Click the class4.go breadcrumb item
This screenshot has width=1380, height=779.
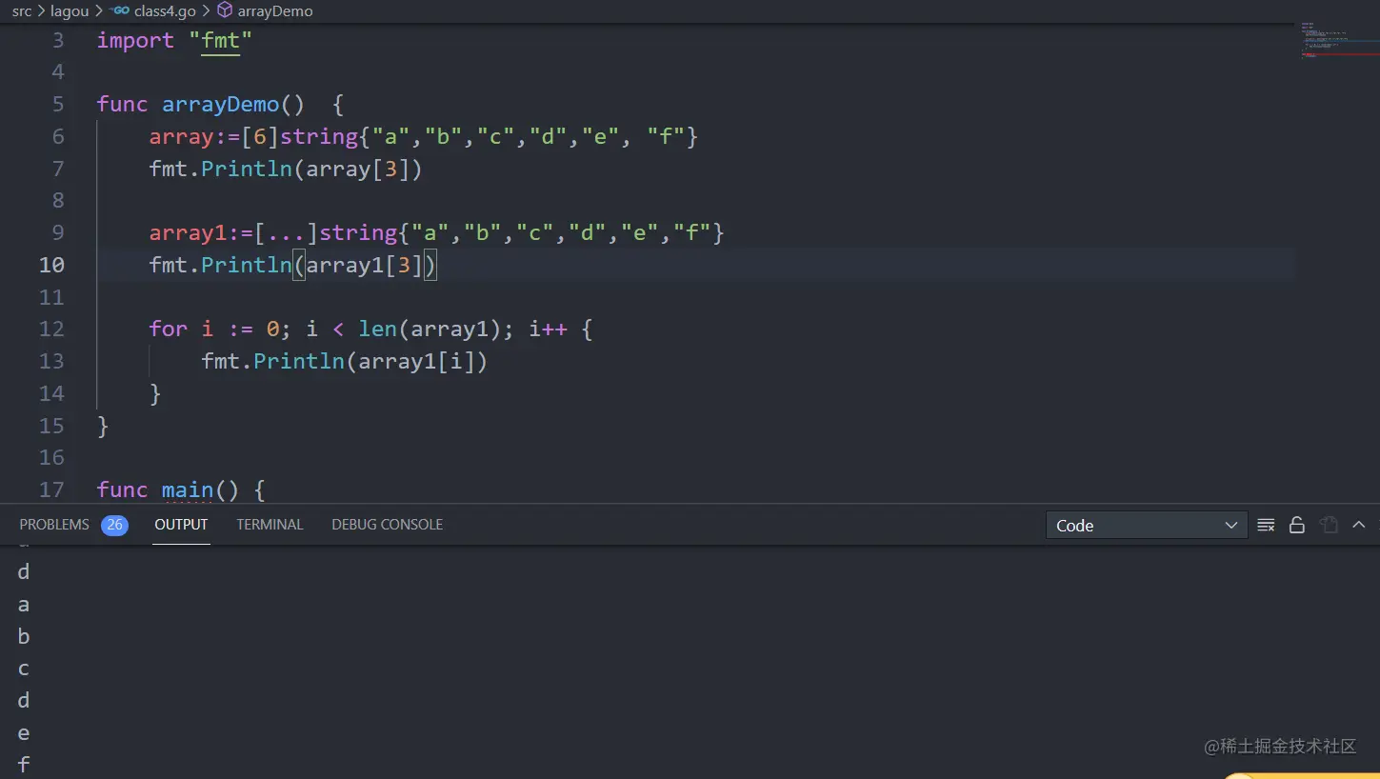pos(165,11)
